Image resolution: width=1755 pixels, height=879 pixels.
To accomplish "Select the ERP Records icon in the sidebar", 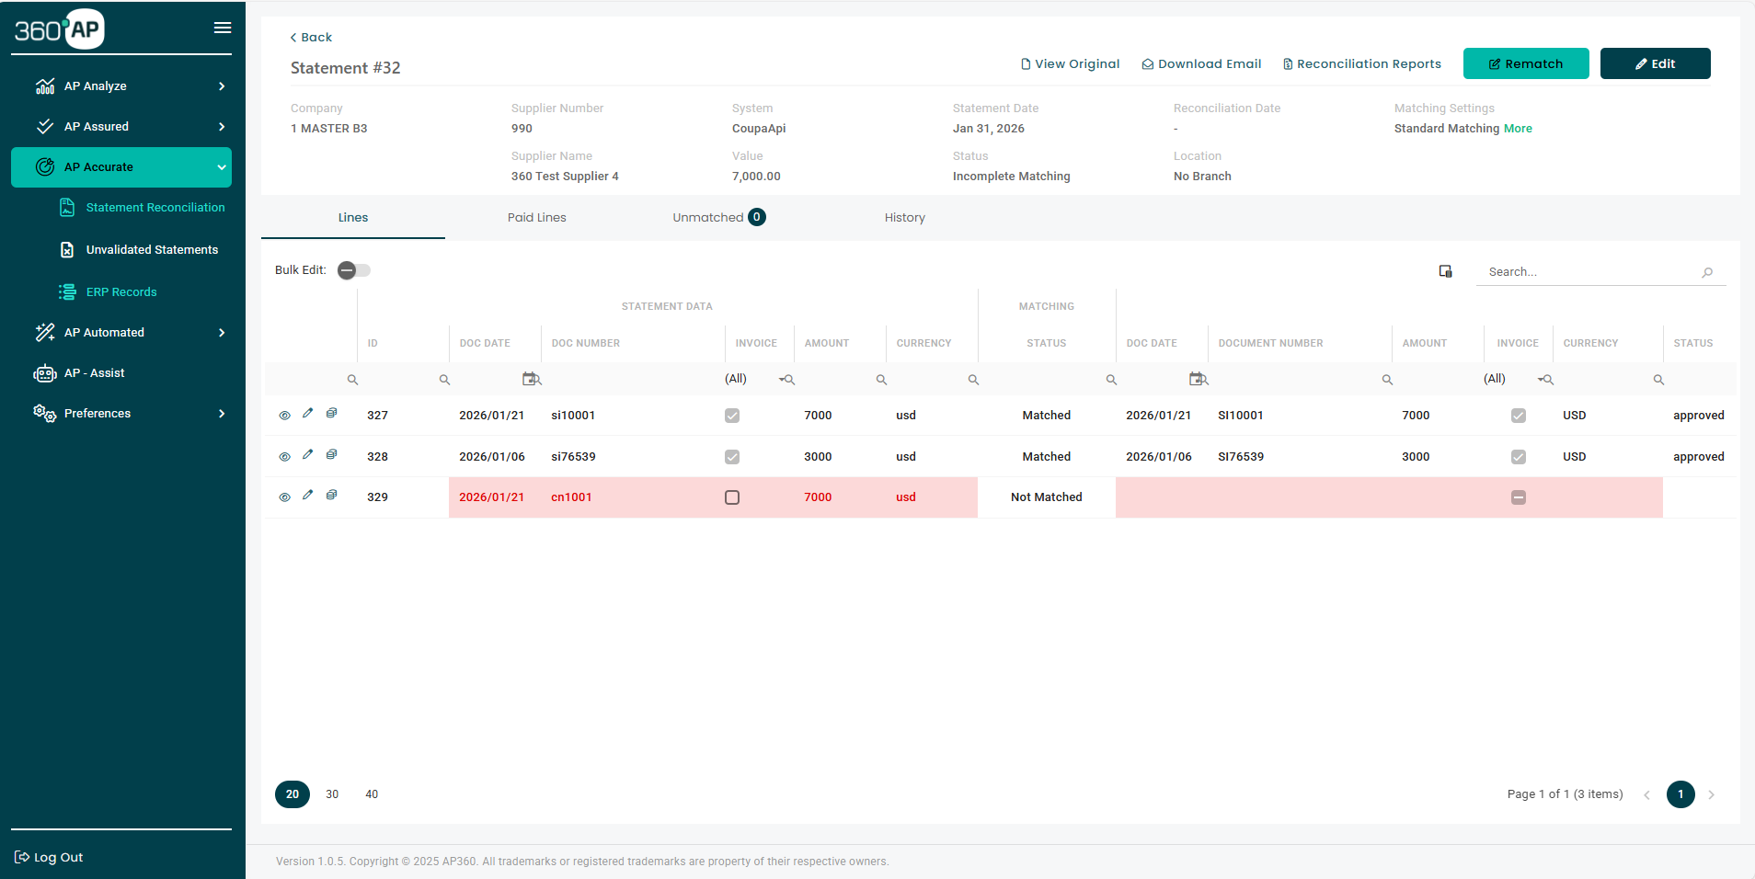I will (x=68, y=291).
